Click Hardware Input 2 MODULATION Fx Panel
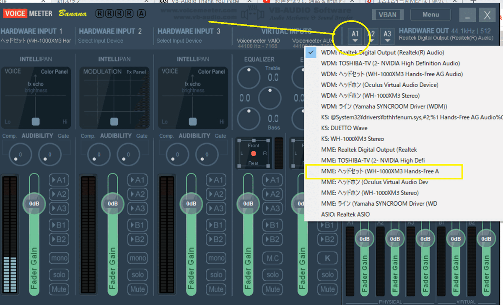The height and width of the screenshot is (305, 503). [x=114, y=98]
